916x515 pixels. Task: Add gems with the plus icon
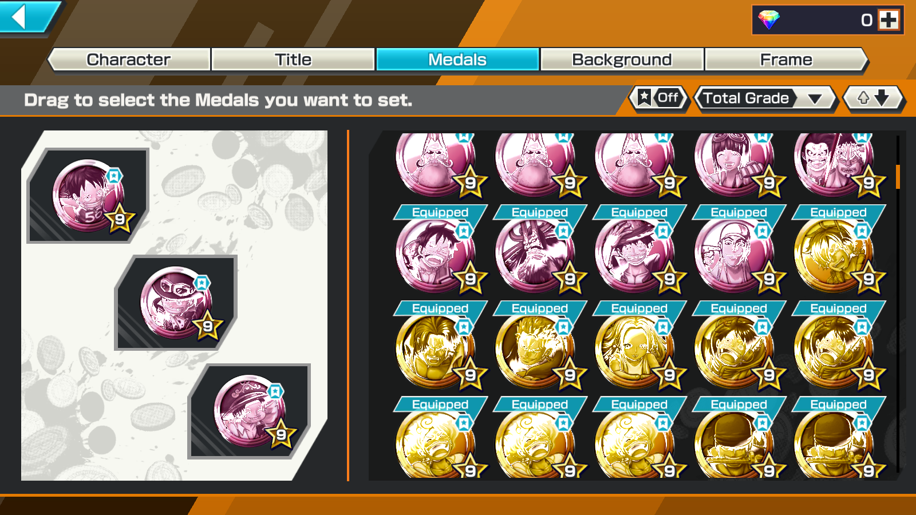[x=889, y=20]
